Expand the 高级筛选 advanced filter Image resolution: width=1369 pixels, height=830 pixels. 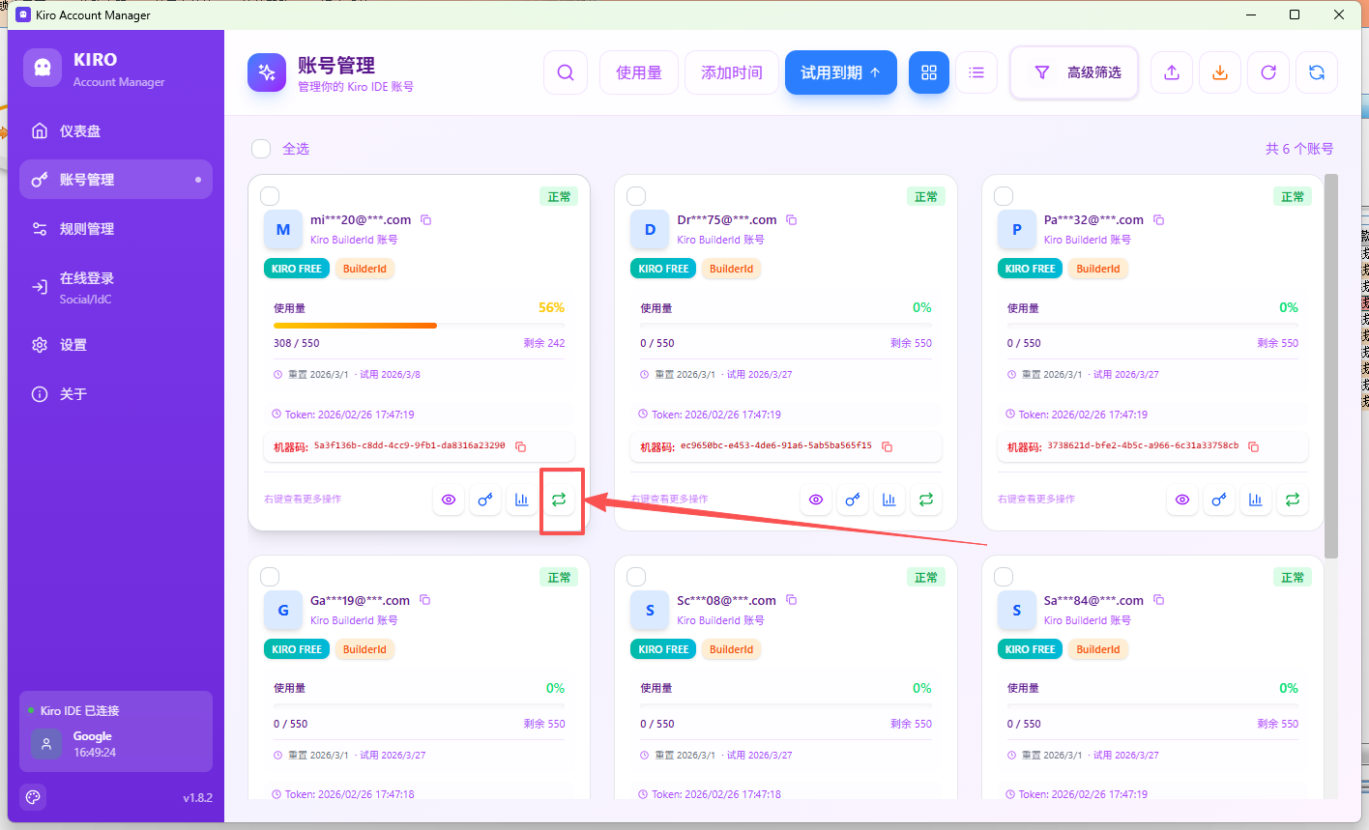point(1074,72)
